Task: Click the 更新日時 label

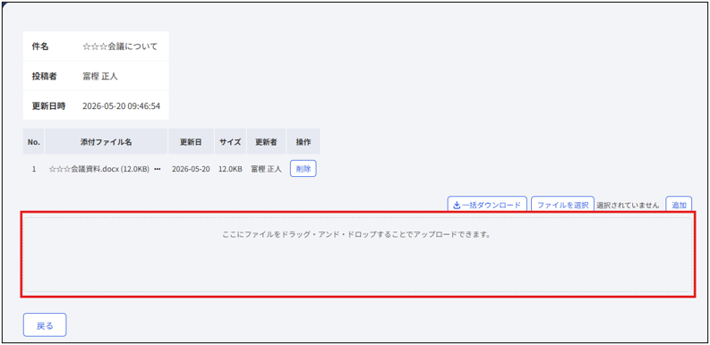Action: (48, 106)
